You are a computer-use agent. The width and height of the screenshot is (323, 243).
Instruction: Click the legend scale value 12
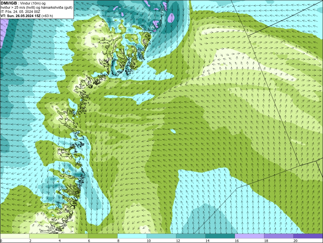point(178,241)
